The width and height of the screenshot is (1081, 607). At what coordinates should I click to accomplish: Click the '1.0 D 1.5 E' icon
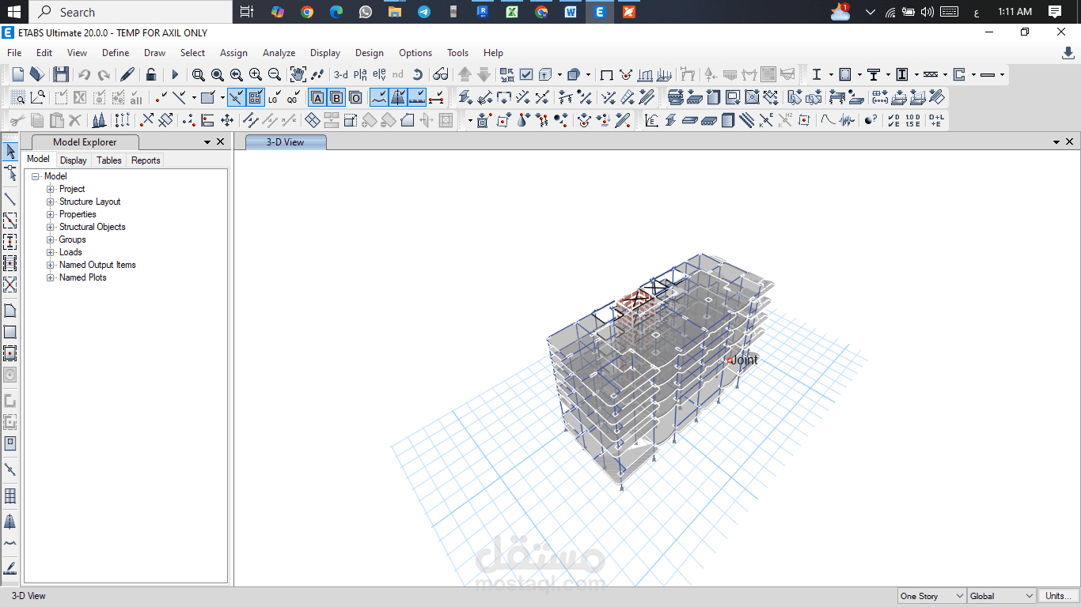point(912,120)
